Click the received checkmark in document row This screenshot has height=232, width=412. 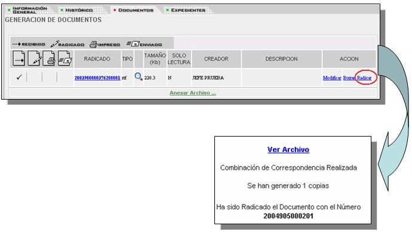(19, 77)
